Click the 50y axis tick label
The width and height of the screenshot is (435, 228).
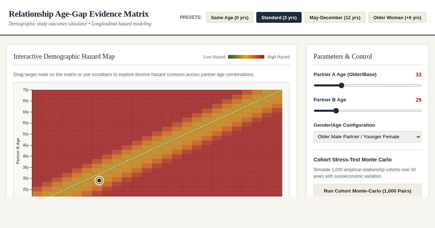pyautogui.click(x=26, y=134)
